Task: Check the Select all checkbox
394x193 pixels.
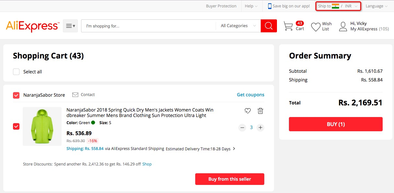Action: pyautogui.click(x=16, y=72)
